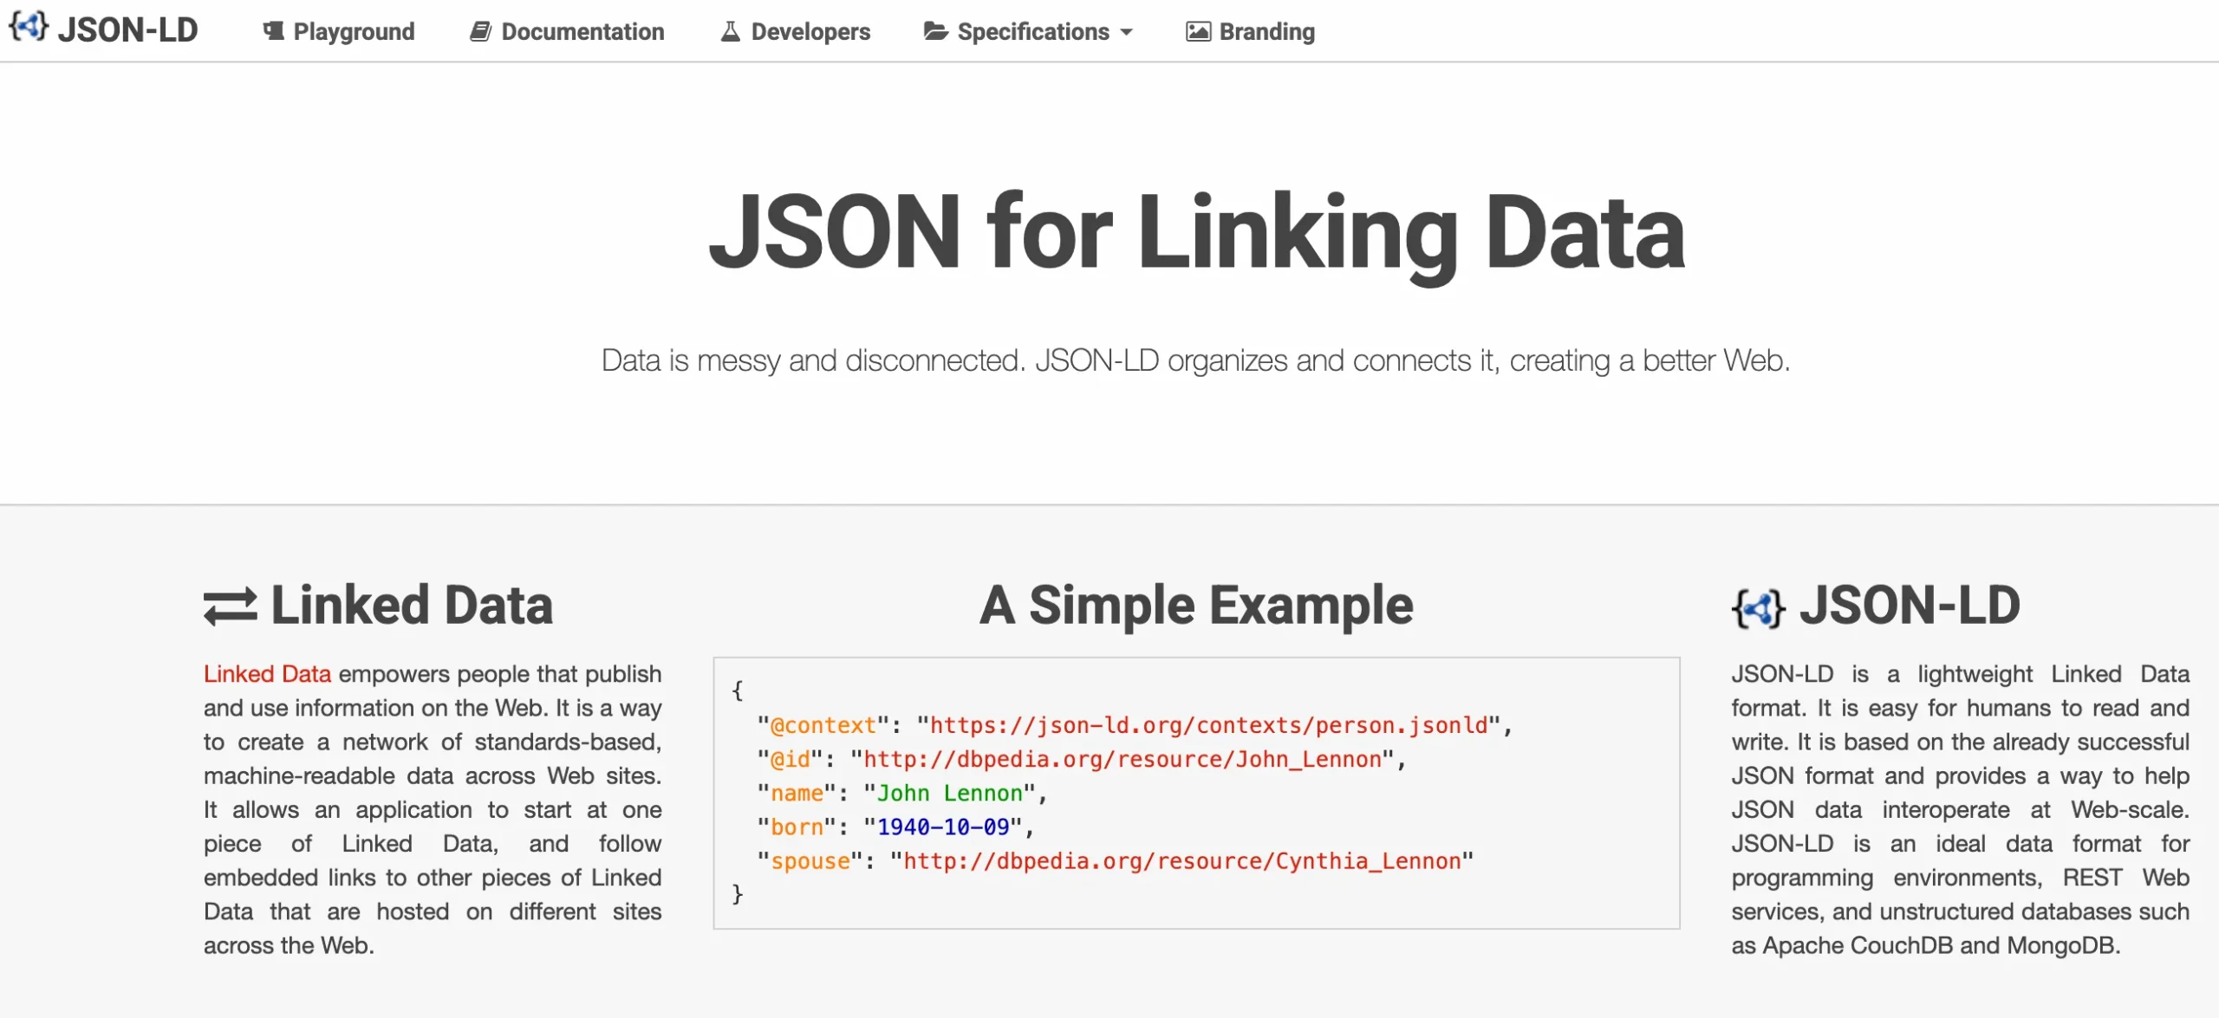Viewport: 2219px width, 1018px height.
Task: Click the JSON for Linking Data headline
Action: coord(1196,232)
